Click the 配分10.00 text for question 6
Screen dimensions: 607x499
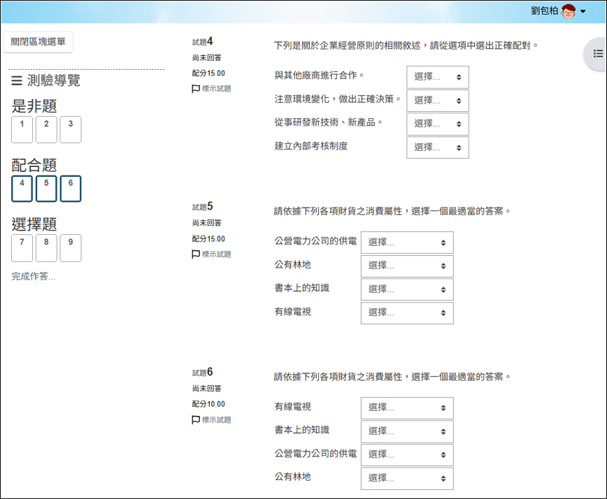(208, 404)
